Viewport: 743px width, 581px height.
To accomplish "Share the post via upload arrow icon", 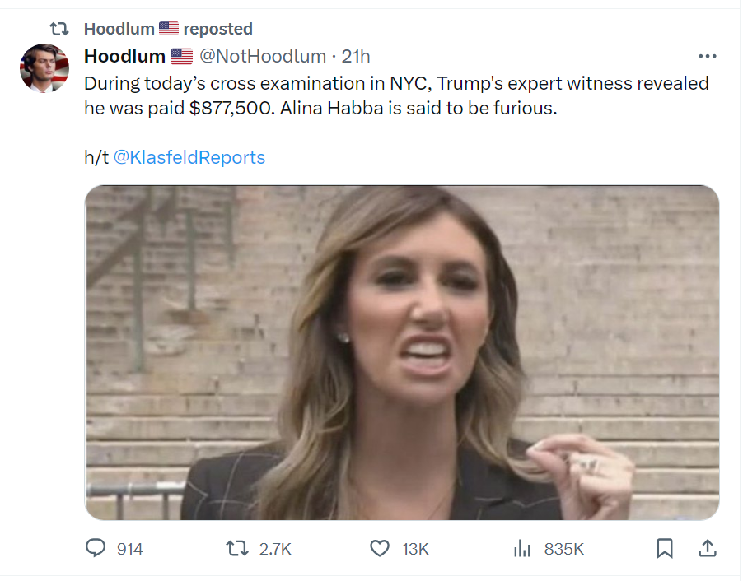I will [708, 548].
